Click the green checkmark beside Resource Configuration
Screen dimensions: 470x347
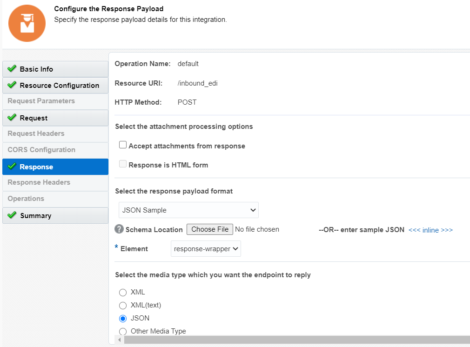pyautogui.click(x=12, y=85)
